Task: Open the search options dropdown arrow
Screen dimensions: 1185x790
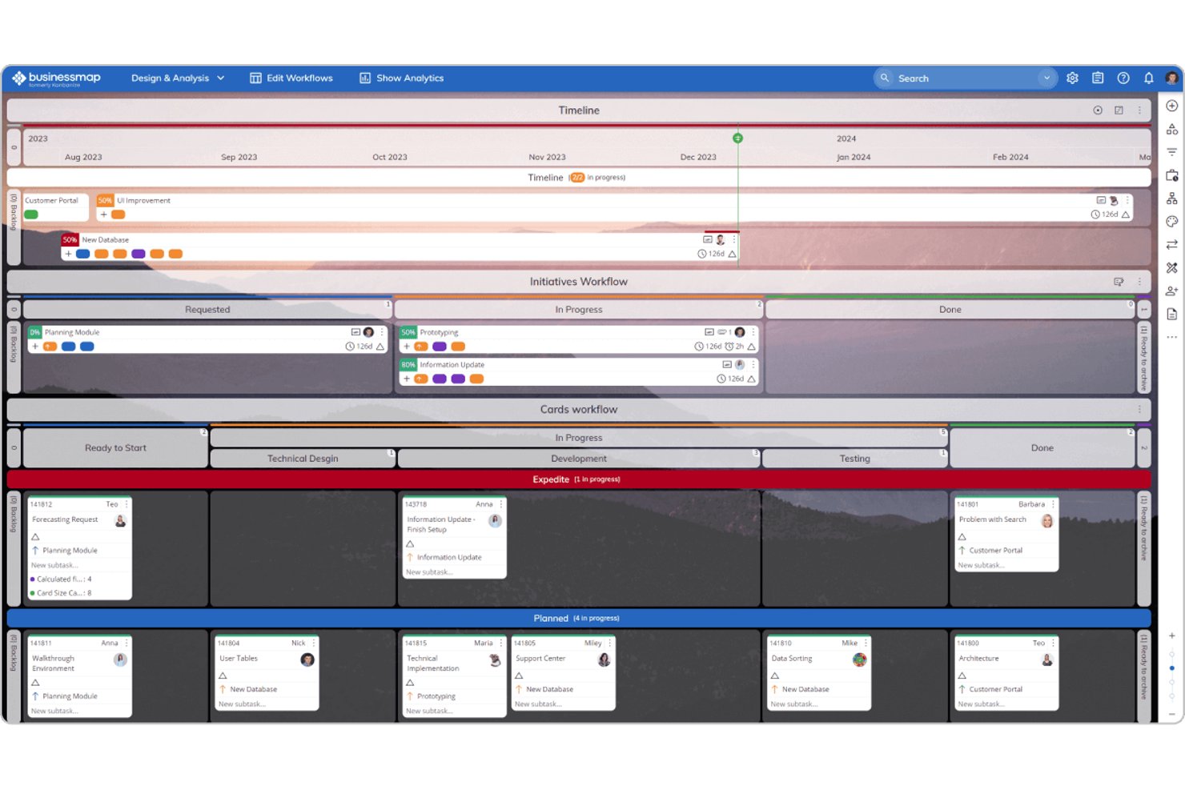Action: pos(1046,78)
